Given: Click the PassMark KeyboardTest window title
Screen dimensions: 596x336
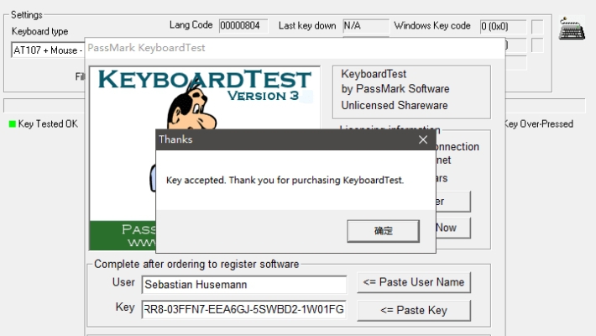Looking at the screenshot, I should (x=147, y=48).
